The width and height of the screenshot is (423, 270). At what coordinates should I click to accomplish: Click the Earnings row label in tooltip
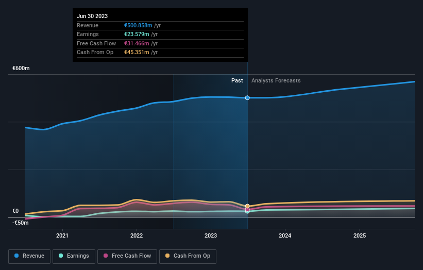pyautogui.click(x=88, y=34)
